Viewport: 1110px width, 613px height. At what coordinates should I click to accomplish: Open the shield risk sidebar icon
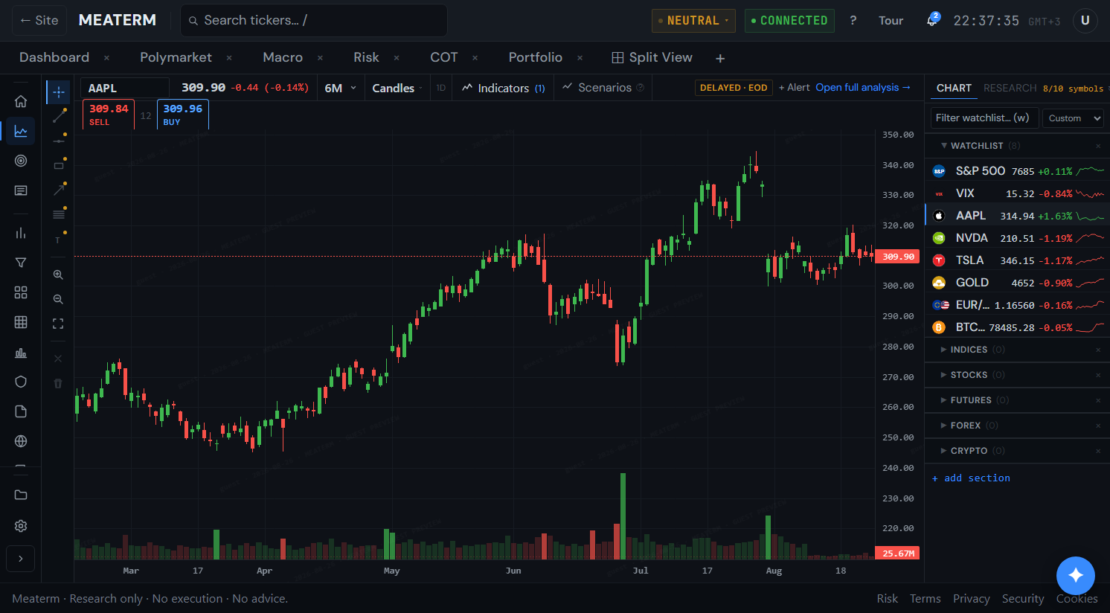pos(21,382)
